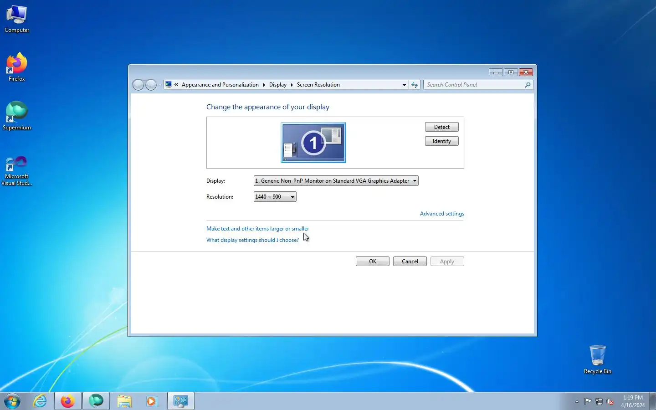Refresh the Screen Resolution page
The image size is (656, 410).
(415, 85)
